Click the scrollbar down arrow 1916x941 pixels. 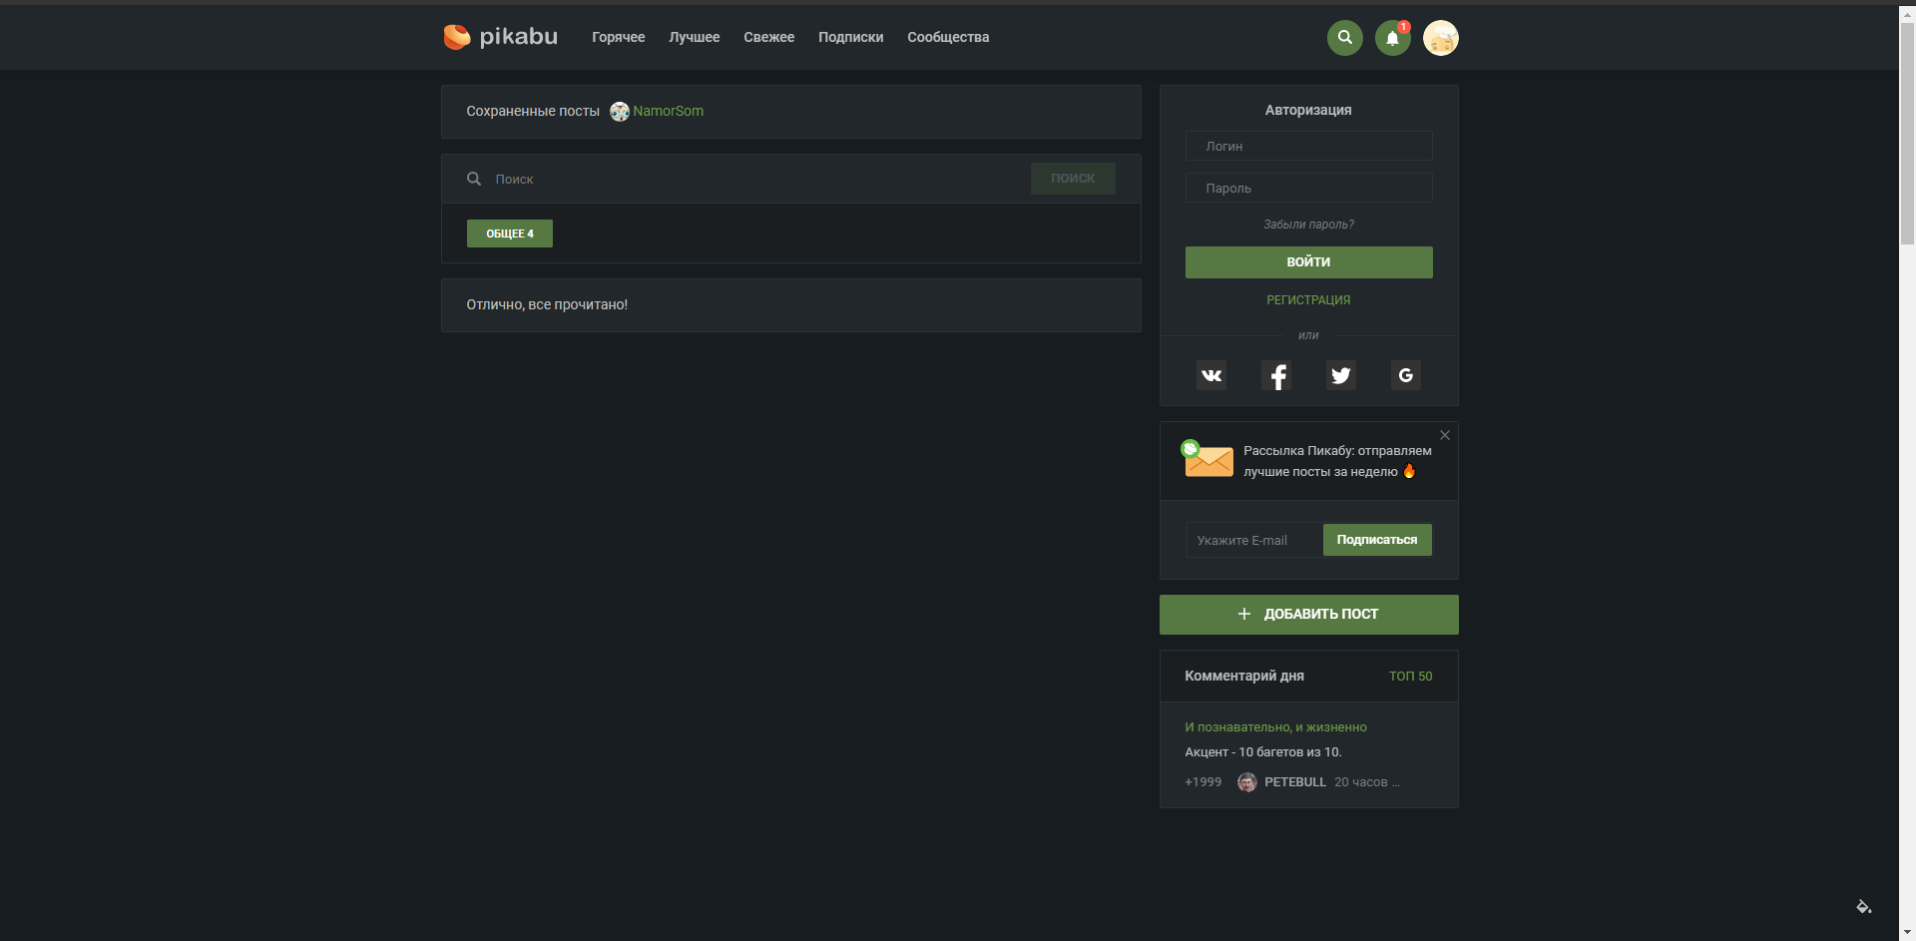tap(1907, 932)
